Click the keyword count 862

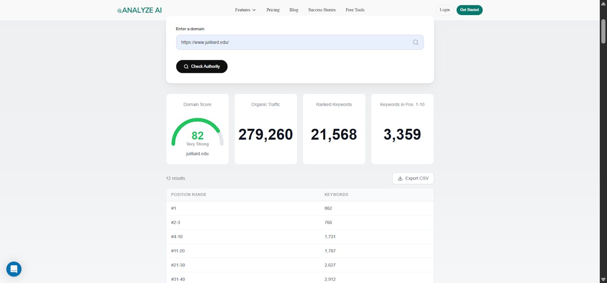pos(328,208)
